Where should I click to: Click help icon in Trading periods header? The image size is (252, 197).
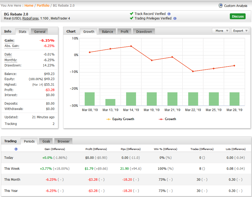click(x=16, y=149)
